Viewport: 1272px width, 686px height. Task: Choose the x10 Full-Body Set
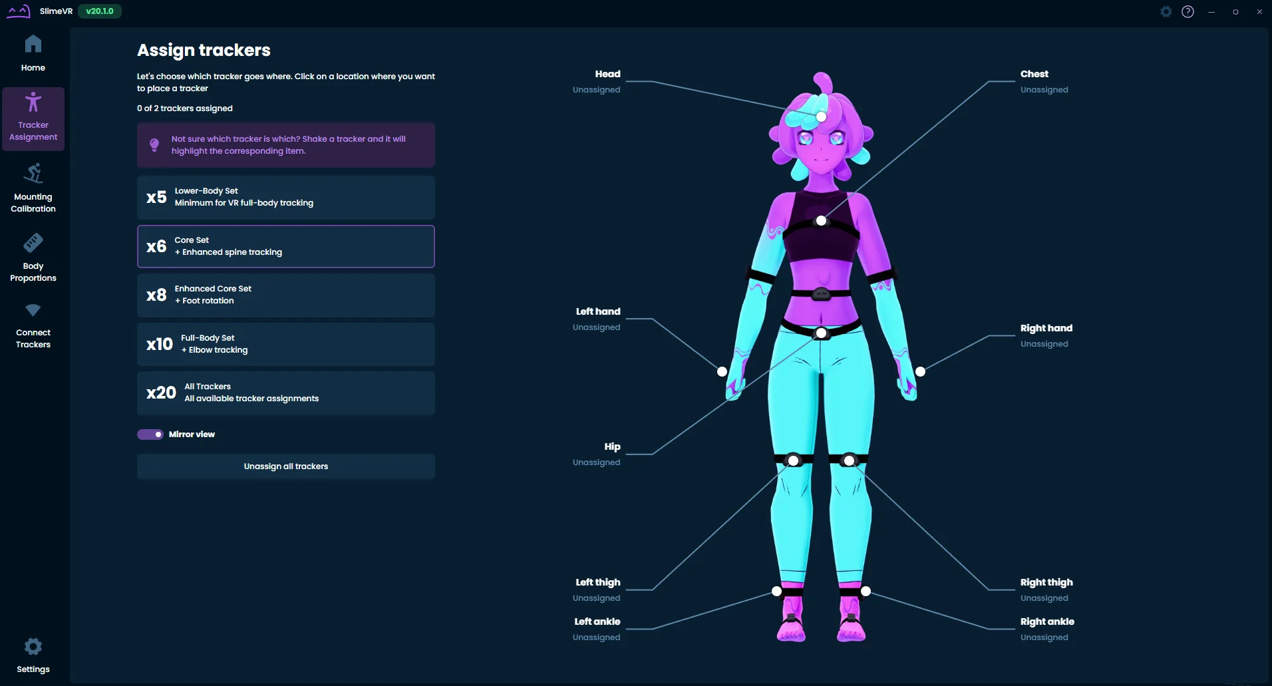286,344
